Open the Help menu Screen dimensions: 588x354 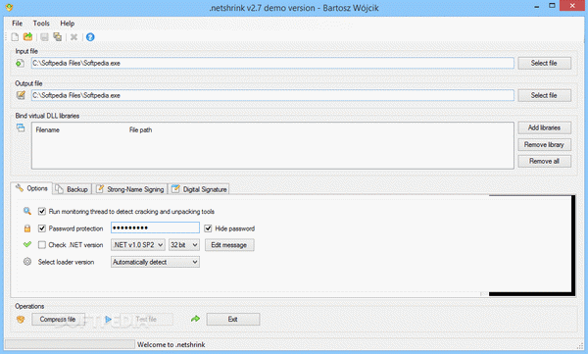click(x=67, y=24)
